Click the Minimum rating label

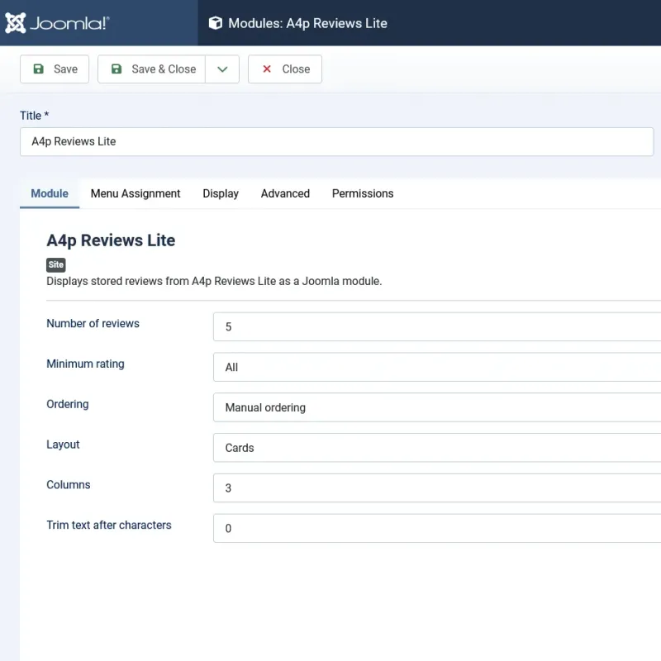[85, 364]
